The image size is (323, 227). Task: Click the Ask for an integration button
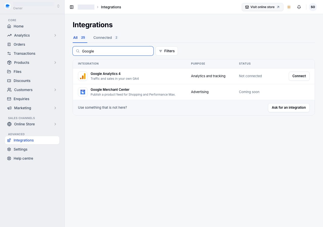[x=289, y=107]
